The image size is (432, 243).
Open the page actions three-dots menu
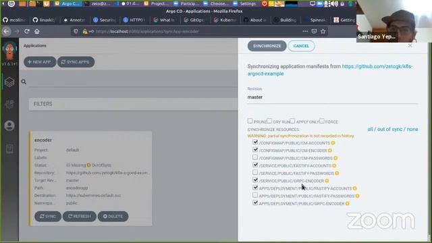pos(305,31)
